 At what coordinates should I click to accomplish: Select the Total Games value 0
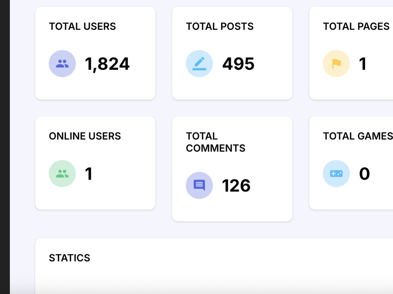[x=364, y=174]
